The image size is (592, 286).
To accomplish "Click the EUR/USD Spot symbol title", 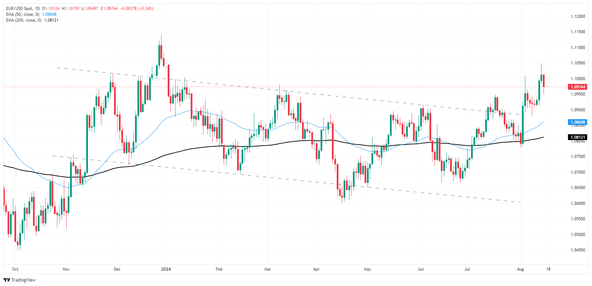I will [19, 9].
